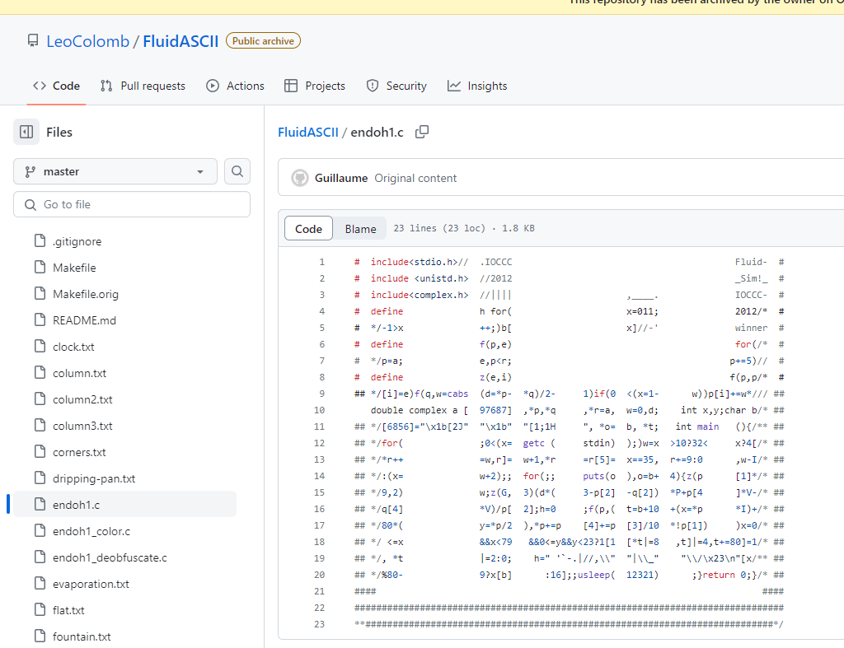Go to the Actions tab
The image size is (844, 648).
[235, 86]
